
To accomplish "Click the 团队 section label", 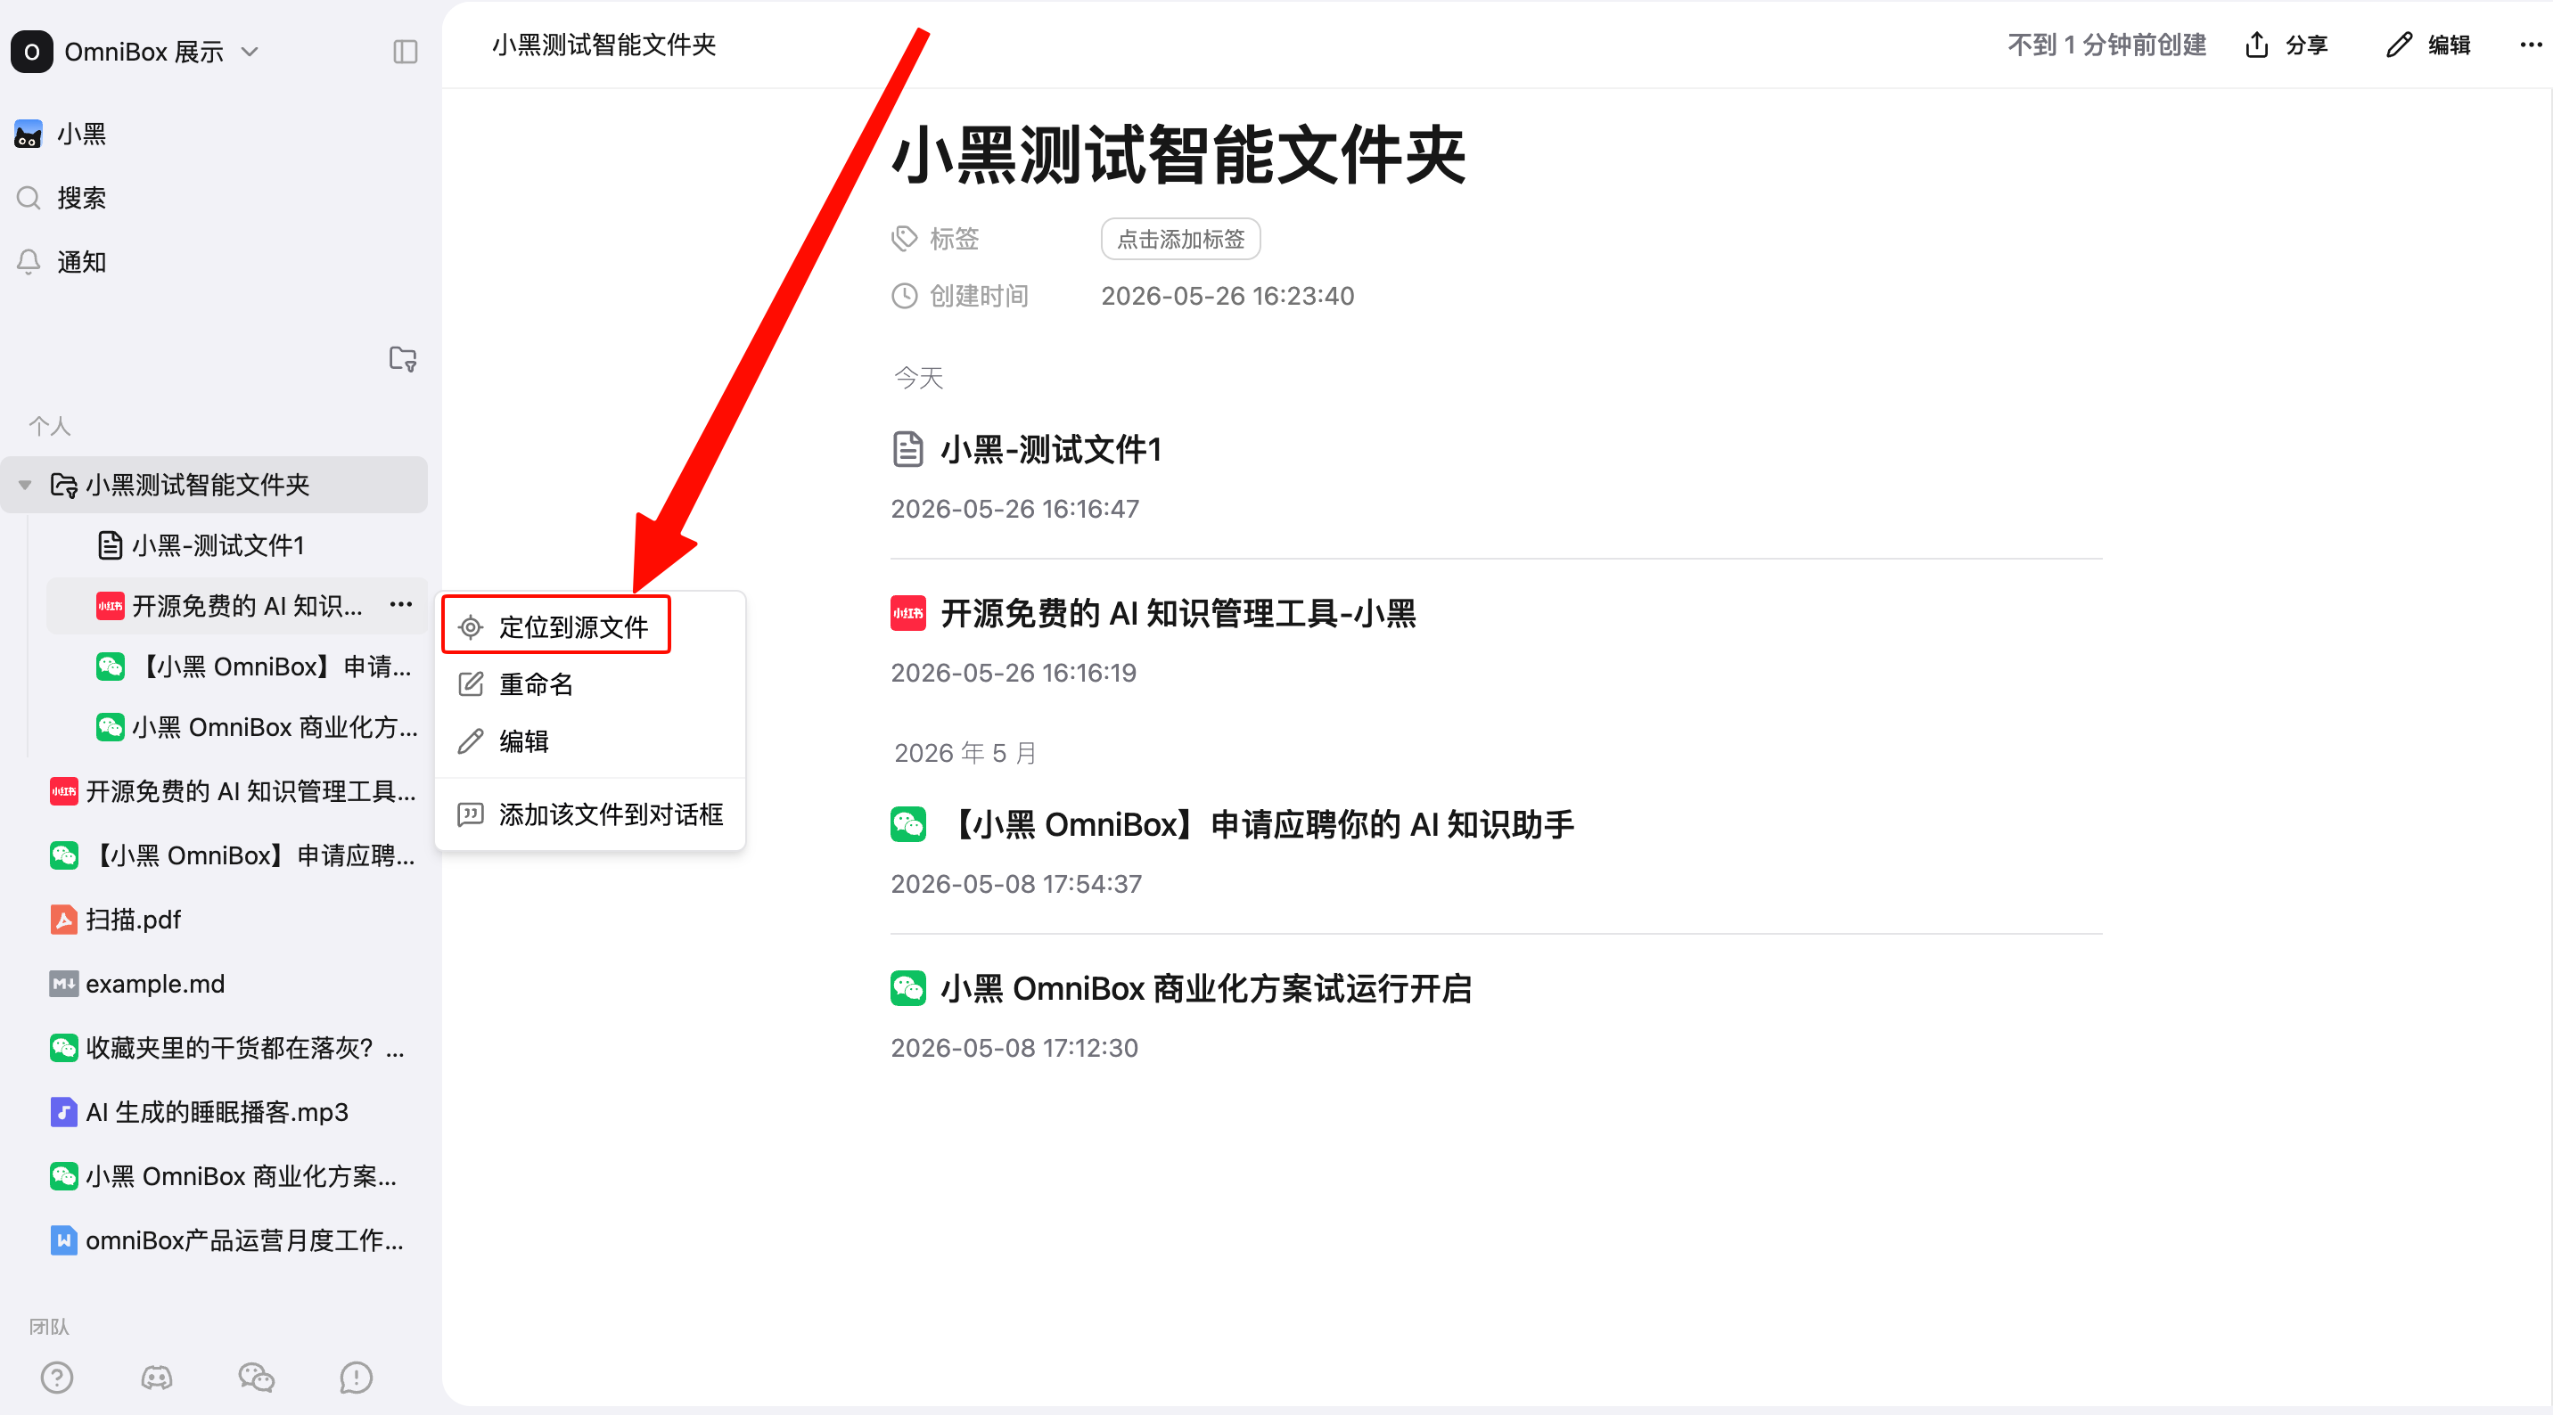I will (50, 1327).
